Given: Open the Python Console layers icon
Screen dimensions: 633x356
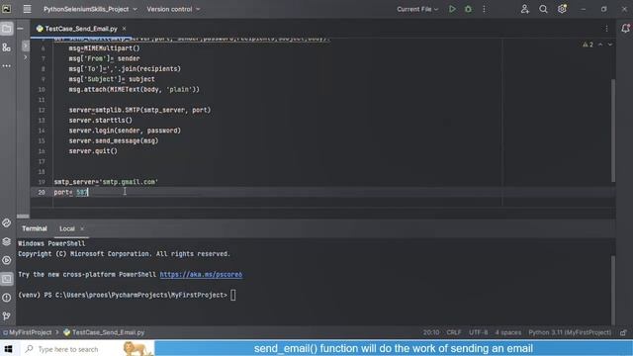Looking at the screenshot, I should pyautogui.click(x=7, y=241).
